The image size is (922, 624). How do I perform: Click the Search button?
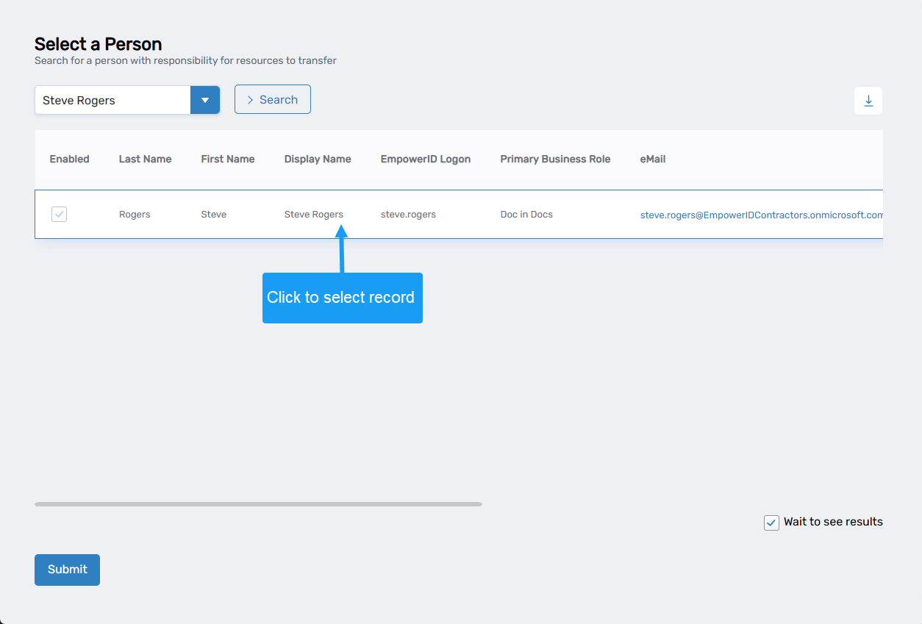[x=272, y=100]
